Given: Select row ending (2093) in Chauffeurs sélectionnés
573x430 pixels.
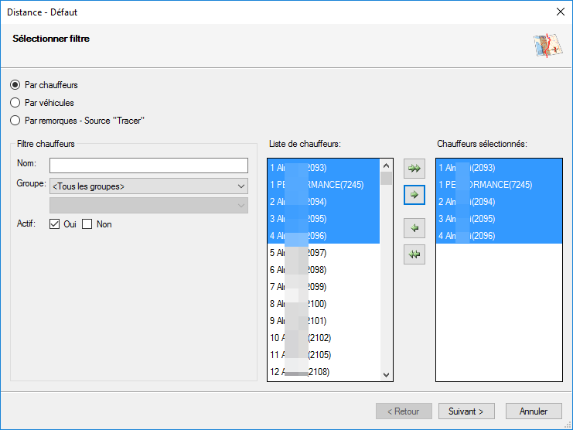Looking at the screenshot, I should 499,168.
